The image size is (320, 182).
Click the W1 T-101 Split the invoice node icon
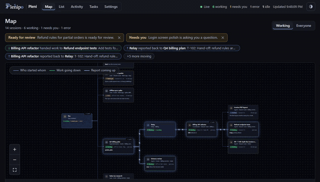(x=231, y=142)
